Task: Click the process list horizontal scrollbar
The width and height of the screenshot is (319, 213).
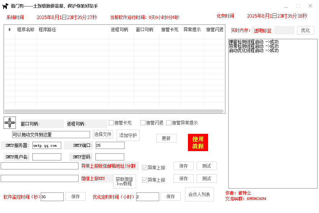Action: [x=114, y=111]
